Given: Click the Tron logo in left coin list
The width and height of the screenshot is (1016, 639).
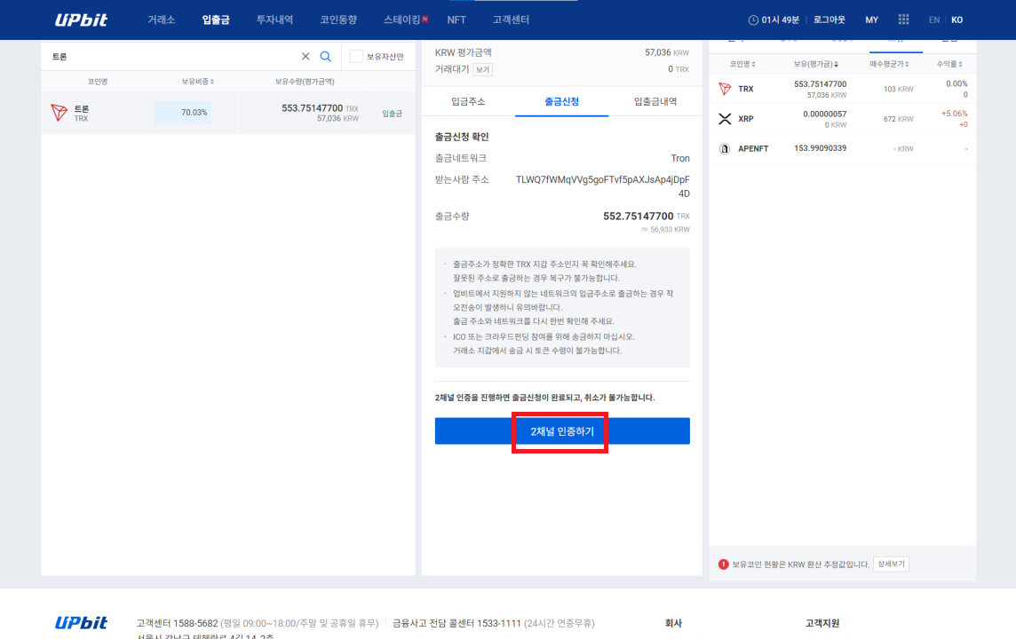Looking at the screenshot, I should (x=59, y=113).
